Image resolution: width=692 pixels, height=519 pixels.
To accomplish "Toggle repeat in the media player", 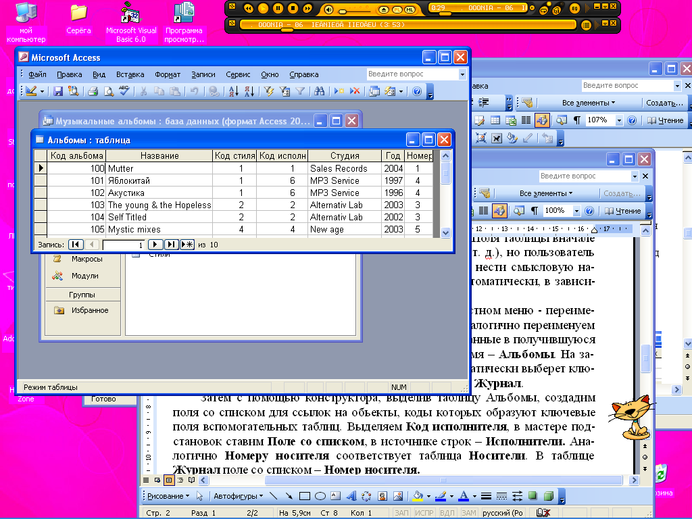I will [x=544, y=9].
